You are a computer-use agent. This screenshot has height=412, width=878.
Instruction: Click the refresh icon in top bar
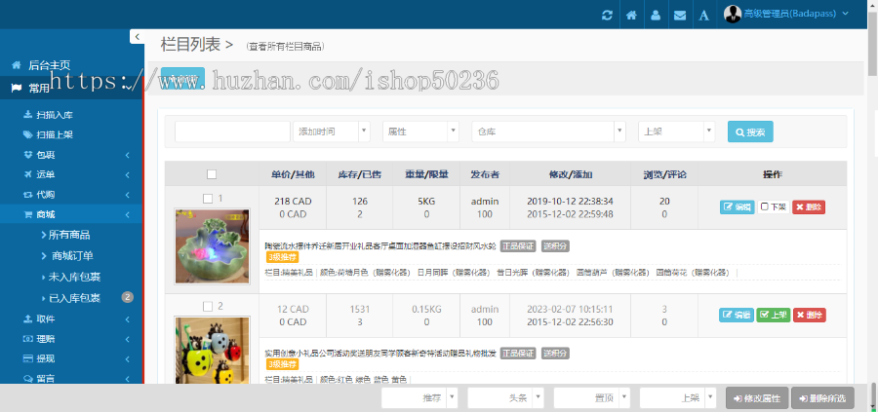click(607, 15)
